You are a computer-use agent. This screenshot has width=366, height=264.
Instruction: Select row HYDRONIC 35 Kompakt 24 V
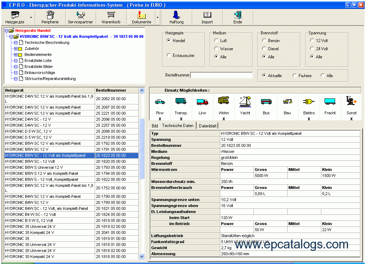71,233
